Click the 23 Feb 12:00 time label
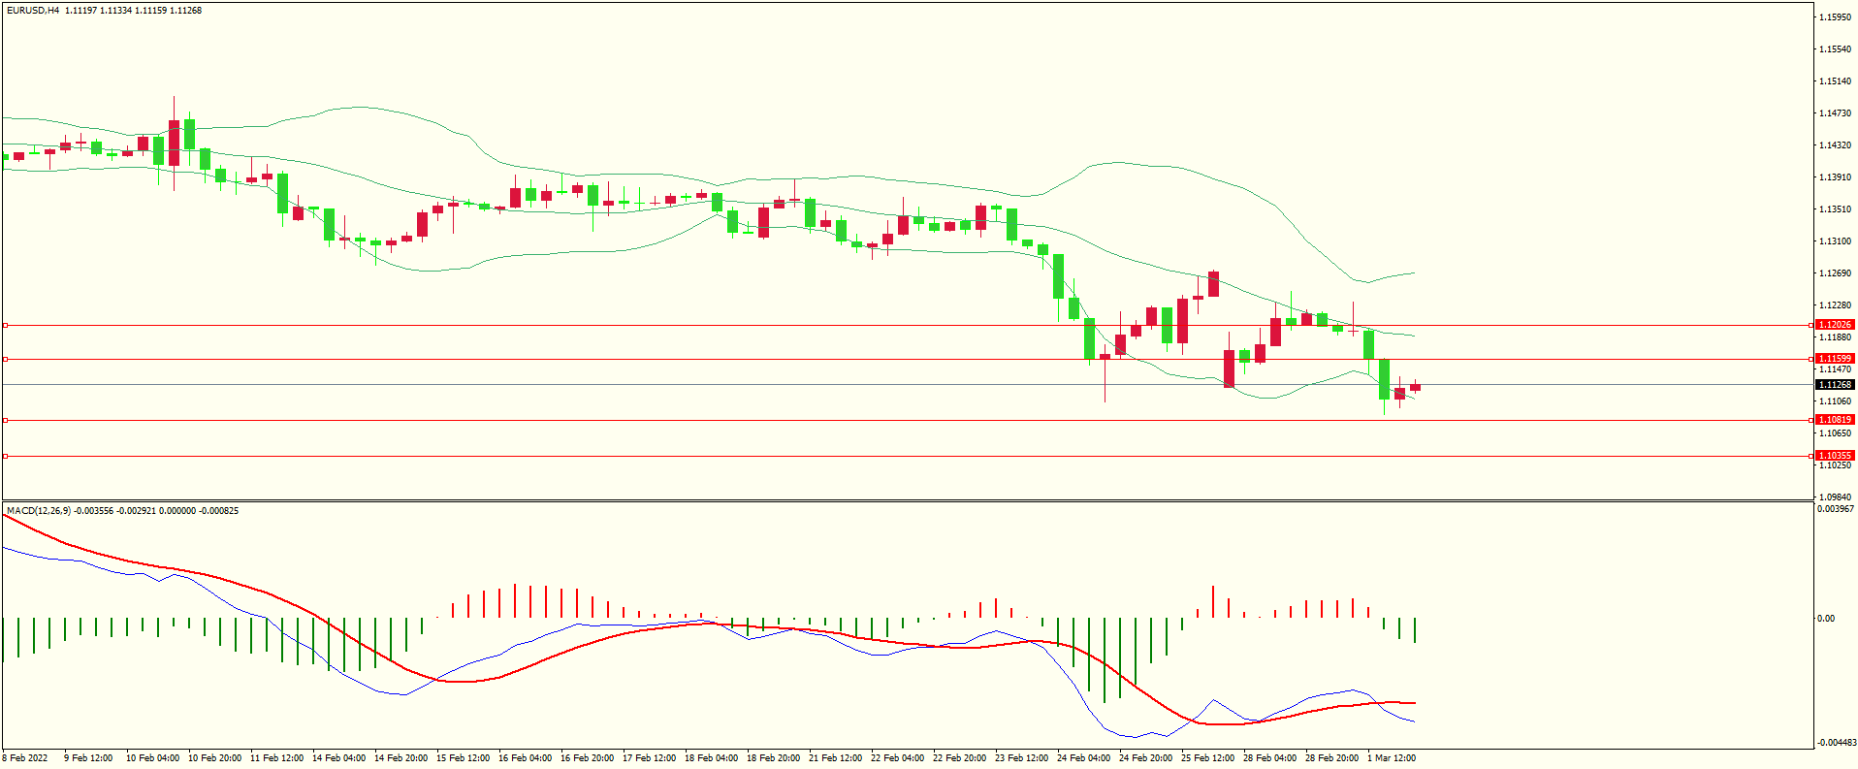Viewport: 1858px width, 769px height. [x=1021, y=758]
